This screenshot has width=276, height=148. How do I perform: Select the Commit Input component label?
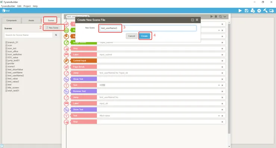coord(84,61)
